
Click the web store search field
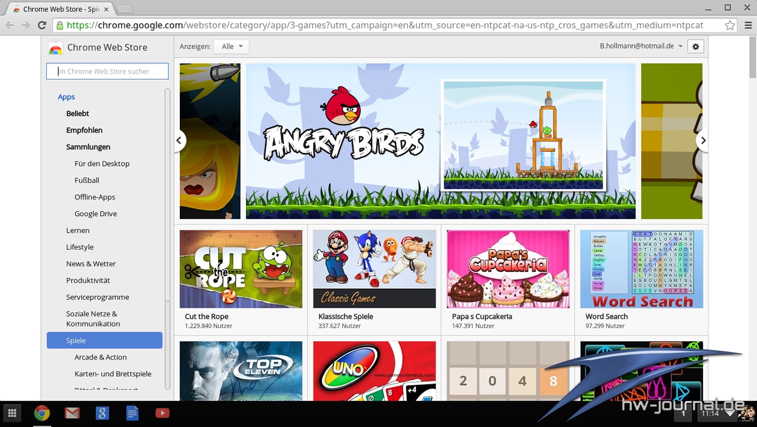pos(108,71)
